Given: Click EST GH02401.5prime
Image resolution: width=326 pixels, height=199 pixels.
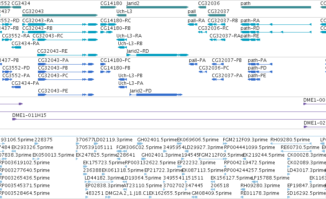Looking at the screenshot, I should pos(157,140).
